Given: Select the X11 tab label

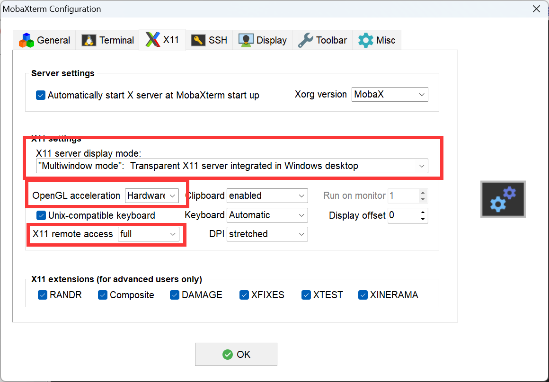Looking at the screenshot, I should click(171, 40).
